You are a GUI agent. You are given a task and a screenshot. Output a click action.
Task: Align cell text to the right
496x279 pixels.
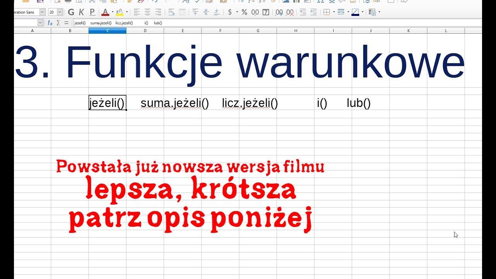(x=158, y=12)
